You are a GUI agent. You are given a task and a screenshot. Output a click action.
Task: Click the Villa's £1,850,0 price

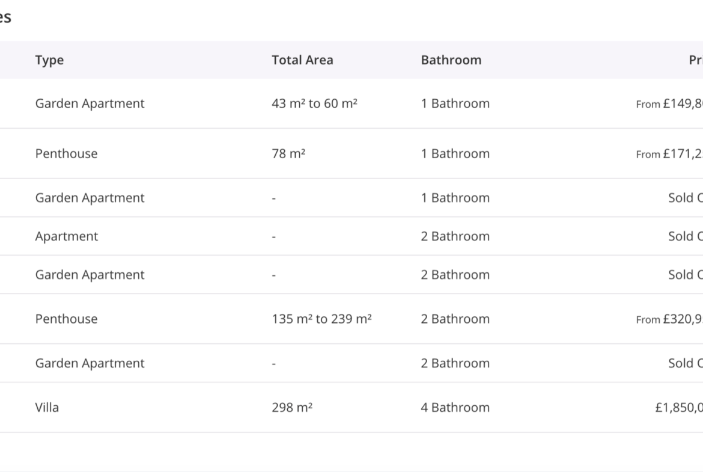coord(679,407)
